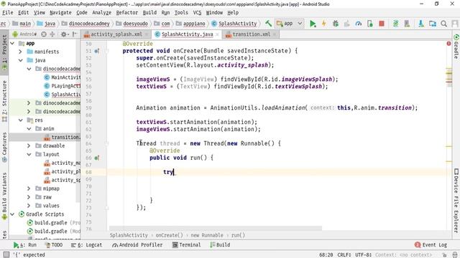Image resolution: width=460 pixels, height=258 pixels.
Task: Expand the values folder
Action: 29,206
